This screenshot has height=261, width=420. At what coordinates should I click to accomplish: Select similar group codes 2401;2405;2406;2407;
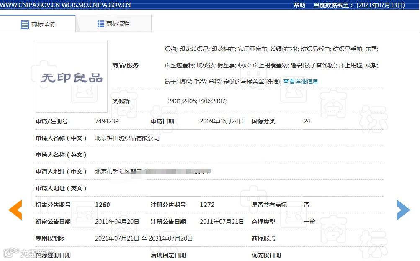pyautogui.click(x=197, y=101)
